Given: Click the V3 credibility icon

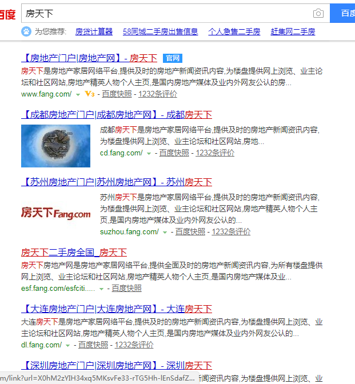Looking at the screenshot, I should click(x=89, y=94).
